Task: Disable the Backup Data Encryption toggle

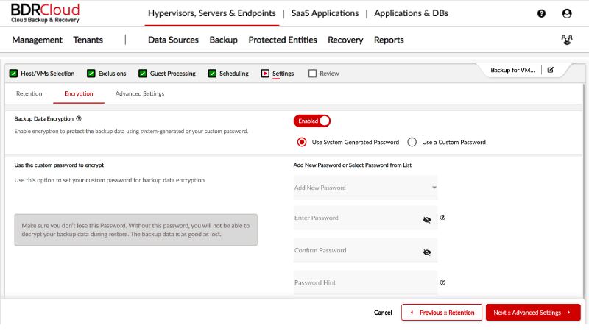Action: pos(312,121)
